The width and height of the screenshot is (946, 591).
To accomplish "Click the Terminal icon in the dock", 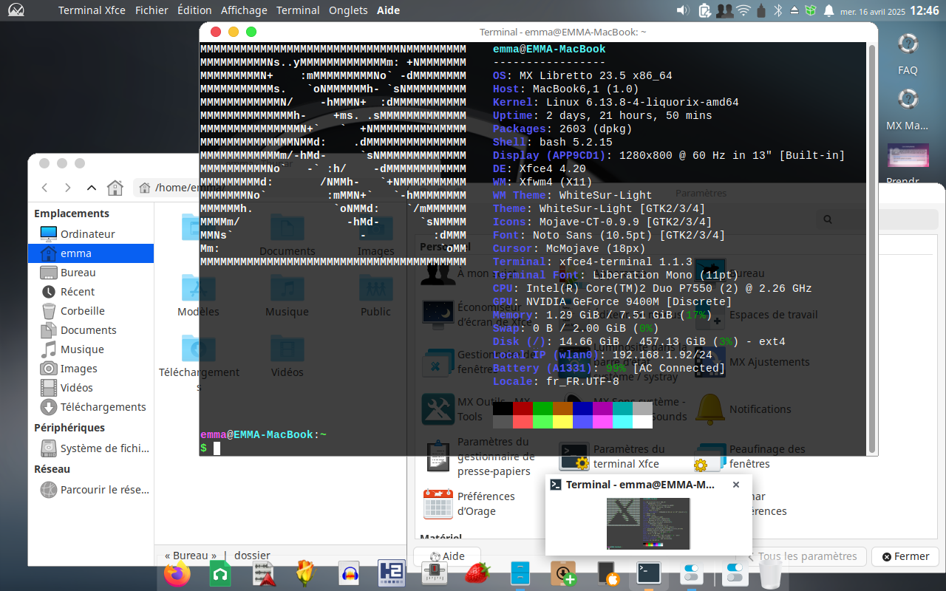I will 649,574.
